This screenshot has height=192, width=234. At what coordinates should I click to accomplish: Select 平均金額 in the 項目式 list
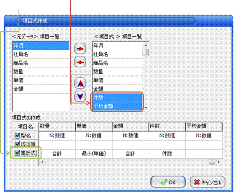pos(117,106)
